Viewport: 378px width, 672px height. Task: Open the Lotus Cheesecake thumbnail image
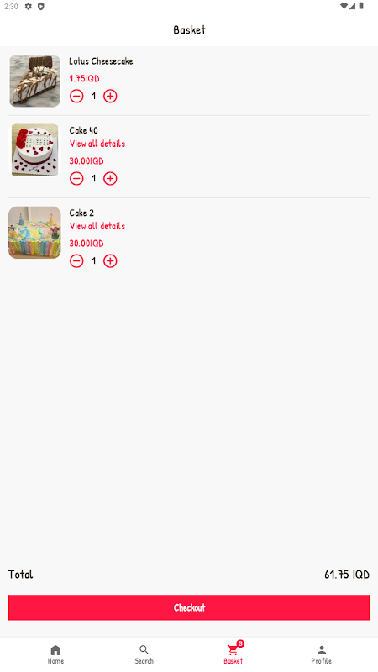[34, 81]
